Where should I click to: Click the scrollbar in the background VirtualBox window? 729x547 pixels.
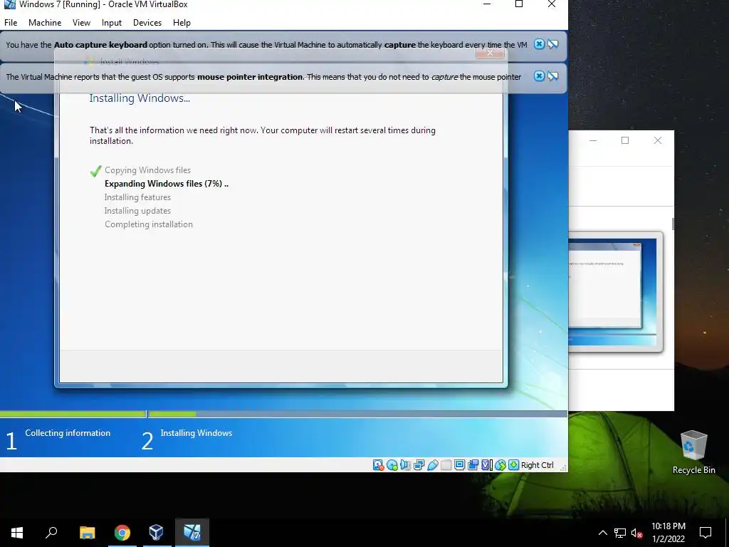[x=672, y=224]
